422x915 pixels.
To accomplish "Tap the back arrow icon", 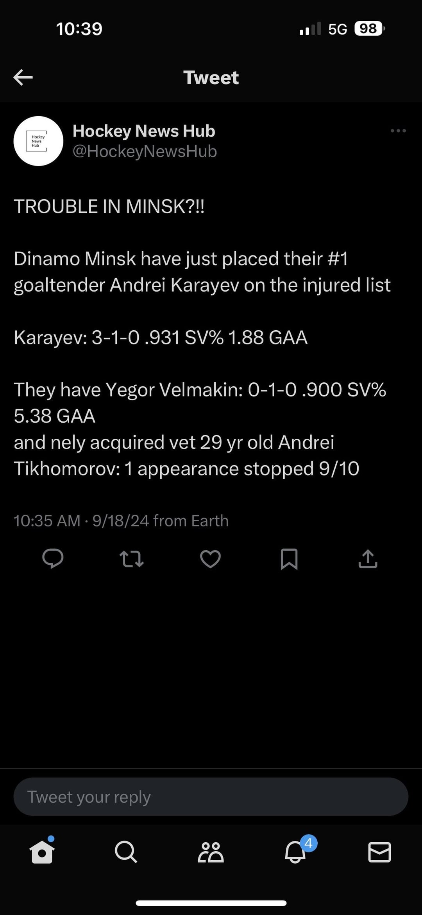I will coord(23,77).
